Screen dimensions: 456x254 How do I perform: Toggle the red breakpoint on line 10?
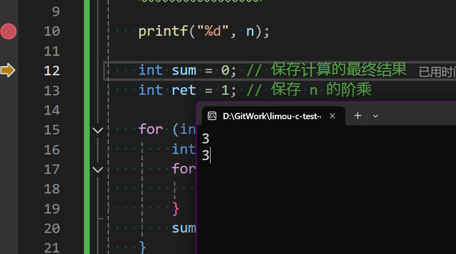tap(8, 31)
